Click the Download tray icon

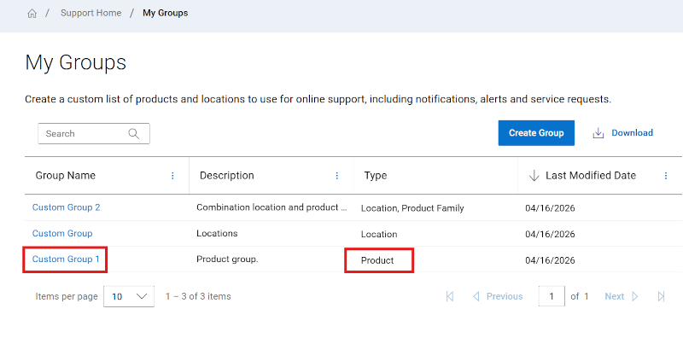pyautogui.click(x=598, y=133)
